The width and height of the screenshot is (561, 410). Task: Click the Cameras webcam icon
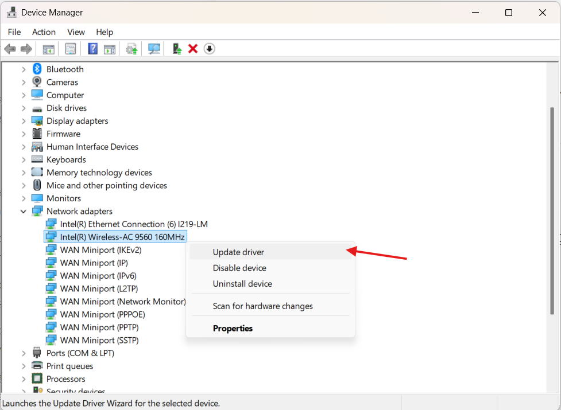(37, 82)
